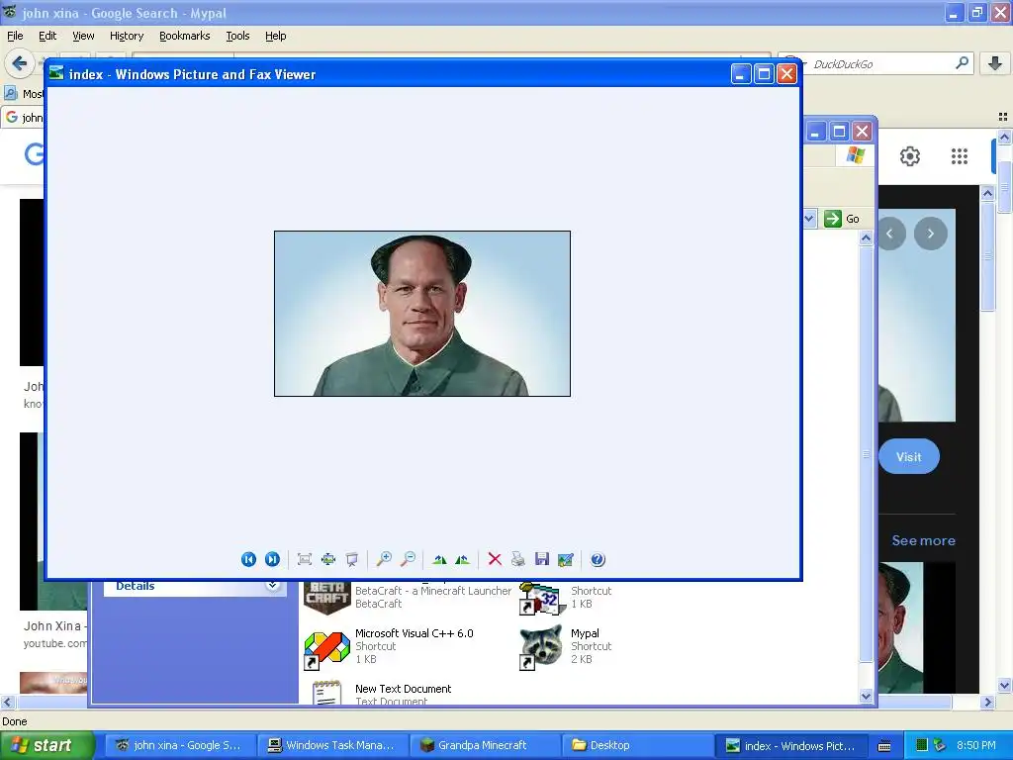This screenshot has height=760, width=1013.
Task: Click the displayed portrait image
Action: click(x=421, y=314)
